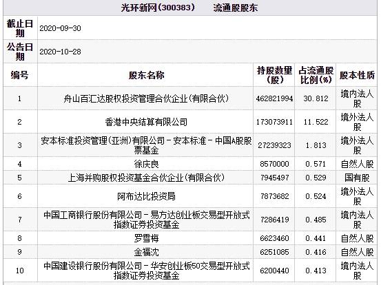The image size is (381, 285).
Task: Click share count 7286419
Action: [274, 220]
